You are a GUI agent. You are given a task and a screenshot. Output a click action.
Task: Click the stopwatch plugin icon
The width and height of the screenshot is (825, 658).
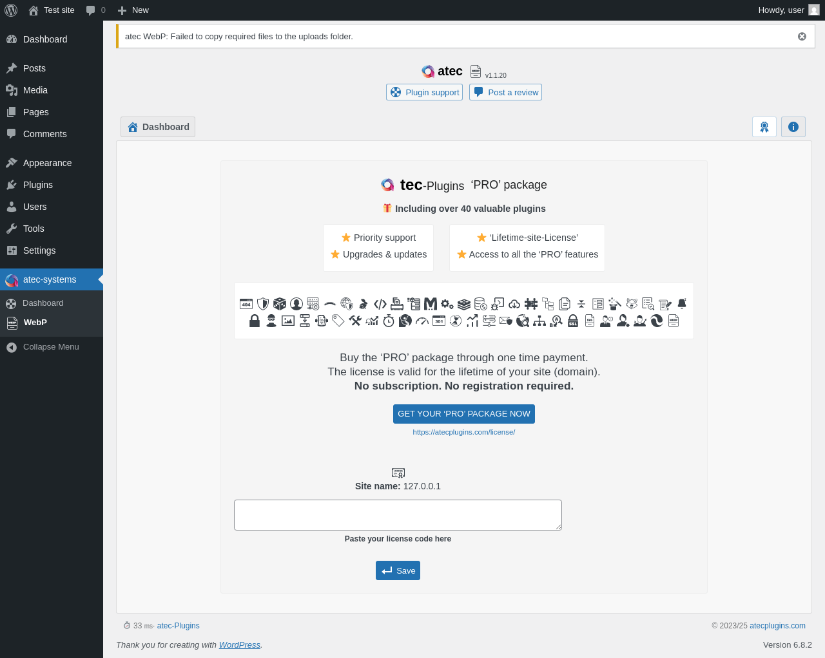389,321
